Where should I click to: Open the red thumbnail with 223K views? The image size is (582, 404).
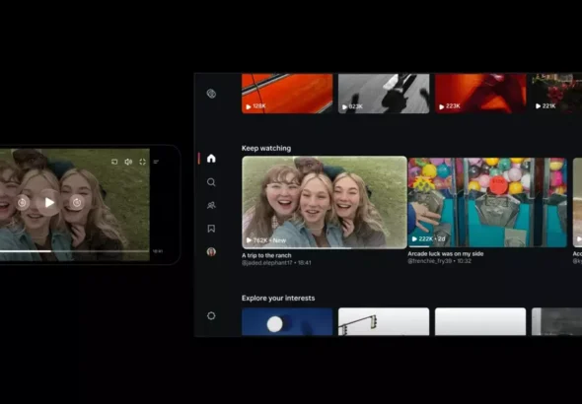tap(480, 94)
